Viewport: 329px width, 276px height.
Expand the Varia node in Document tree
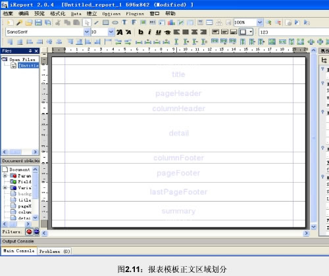[x=5, y=188]
